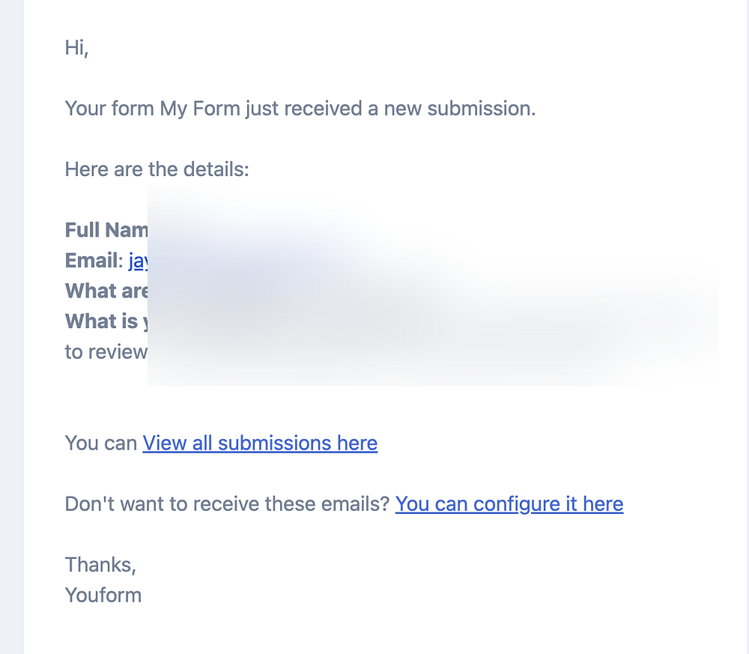Select the "What is y" bold question label

(x=106, y=321)
